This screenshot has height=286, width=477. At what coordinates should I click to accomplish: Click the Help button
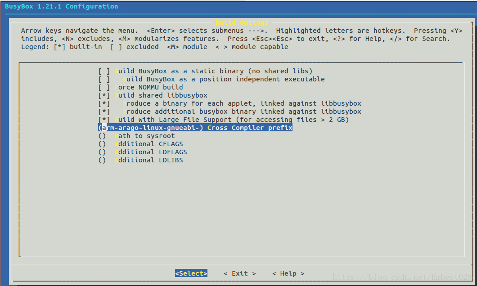click(x=288, y=273)
